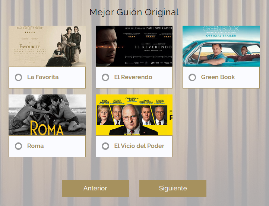This screenshot has height=206, width=269.
Task: Click the Roma option card
Action: 47,126
